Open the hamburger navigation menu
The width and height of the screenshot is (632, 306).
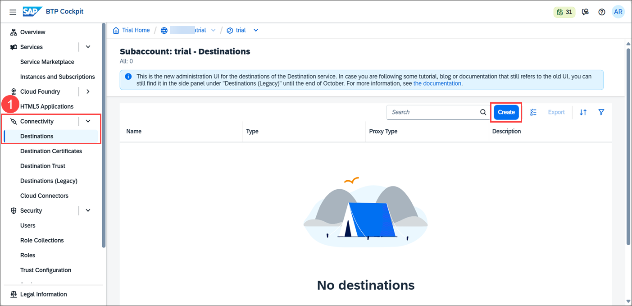tap(13, 12)
